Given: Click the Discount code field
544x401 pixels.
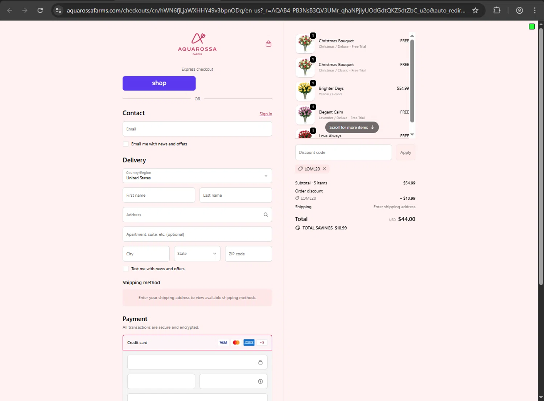Looking at the screenshot, I should tap(343, 153).
